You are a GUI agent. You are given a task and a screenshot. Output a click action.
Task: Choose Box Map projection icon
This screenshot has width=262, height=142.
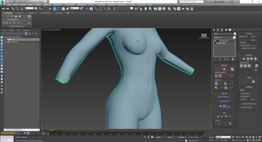click(255, 59)
